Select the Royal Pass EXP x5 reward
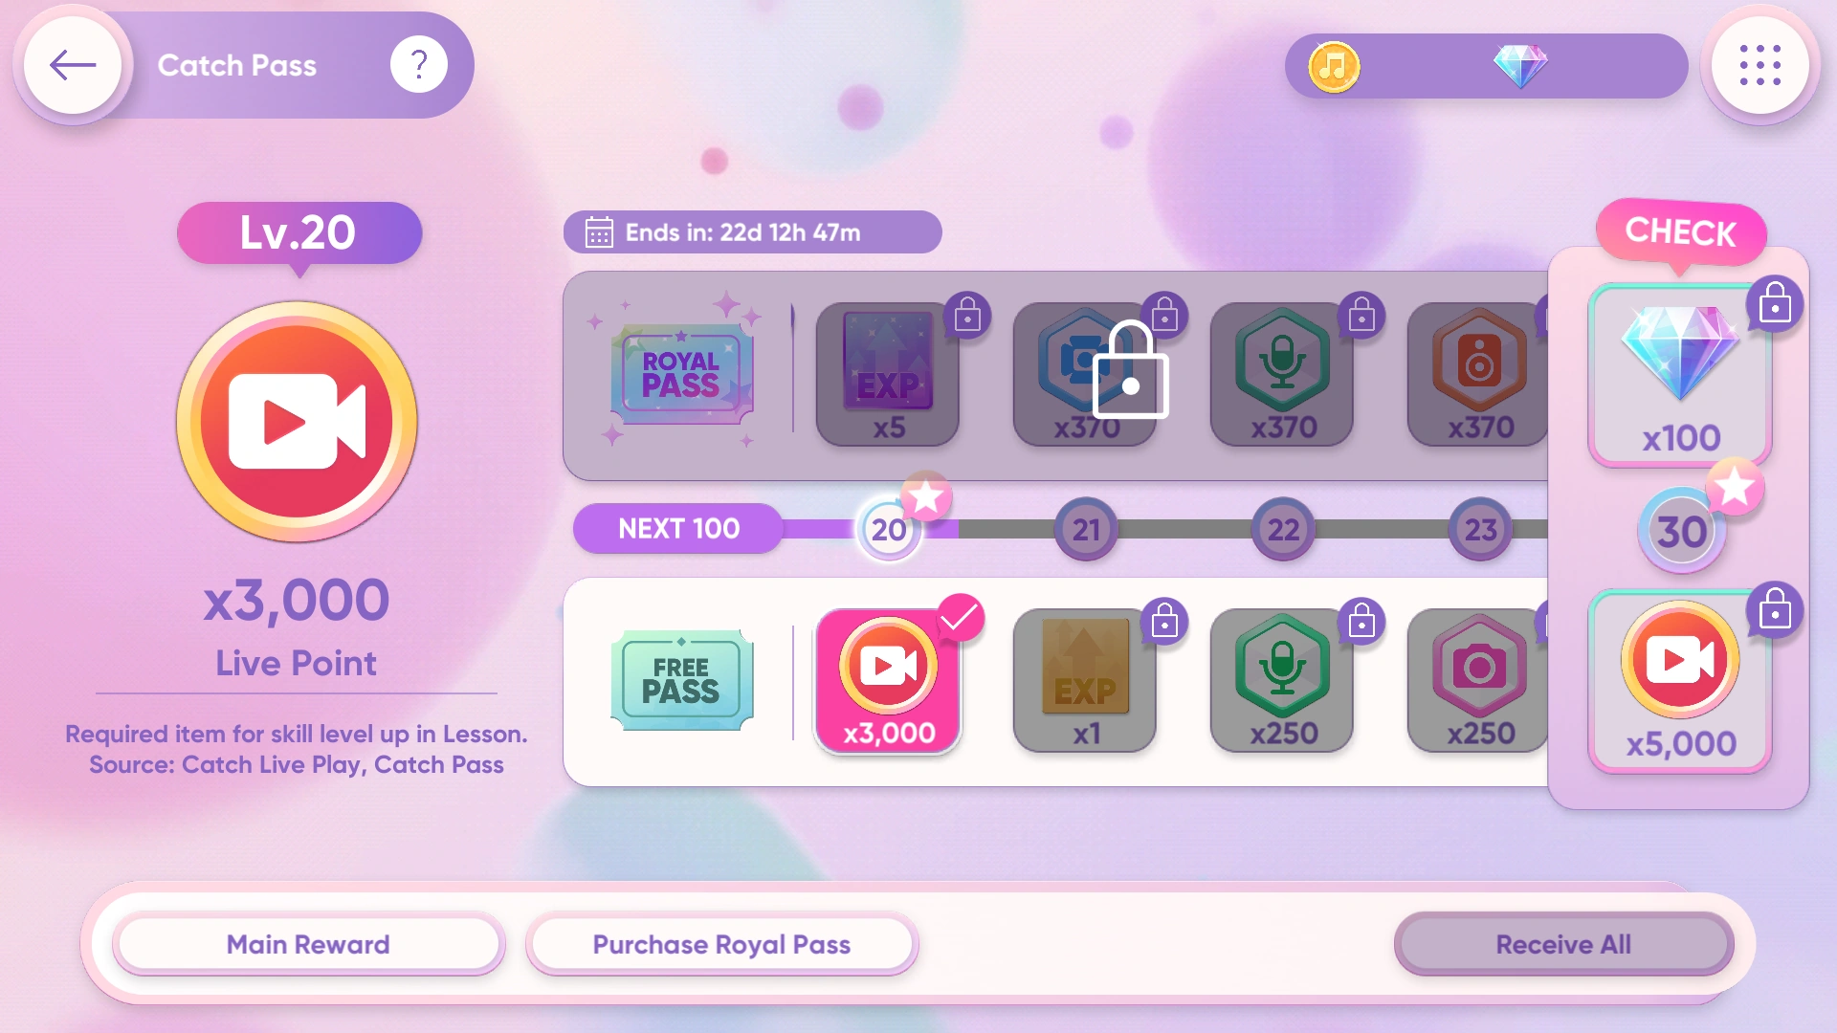 click(x=888, y=374)
